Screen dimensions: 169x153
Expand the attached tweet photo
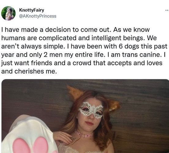click(x=85, y=116)
